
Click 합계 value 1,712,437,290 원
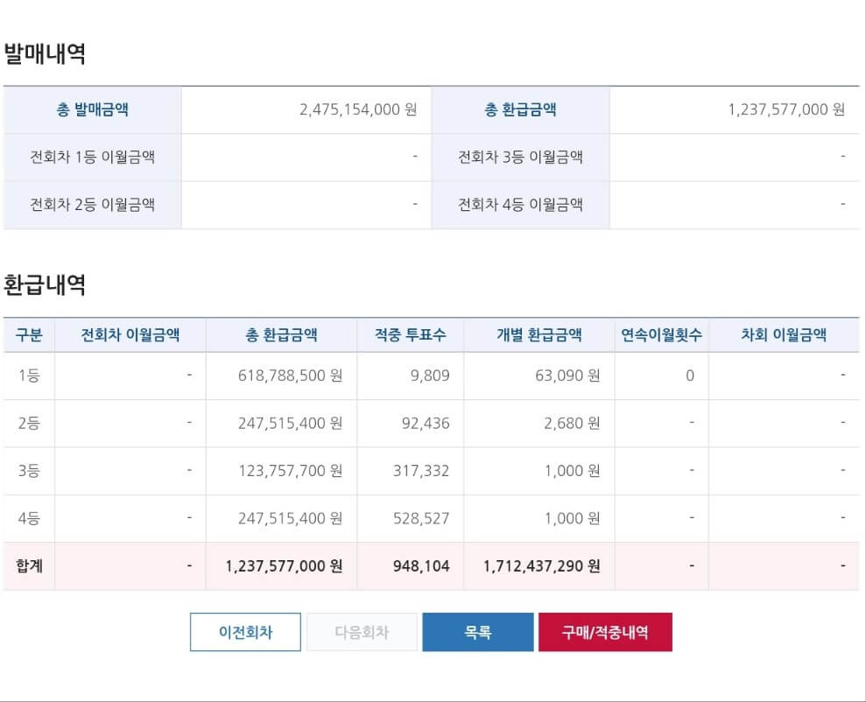[x=541, y=565]
